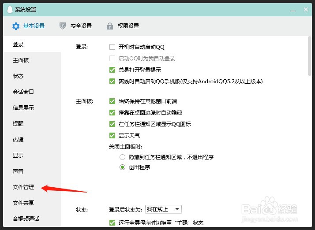Close the 系统设置 window

coord(306,9)
